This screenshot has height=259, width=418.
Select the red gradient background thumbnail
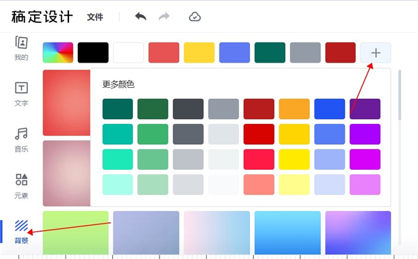66,102
